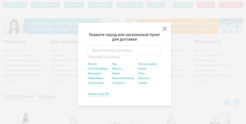The width and height of the screenshot is (246, 124).
Task: Choose Ростов-на-Дону as delivery city
Action: [147, 64]
